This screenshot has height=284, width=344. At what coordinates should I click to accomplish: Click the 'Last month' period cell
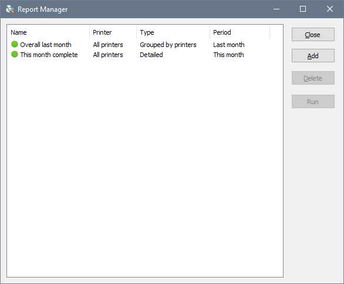(228, 45)
